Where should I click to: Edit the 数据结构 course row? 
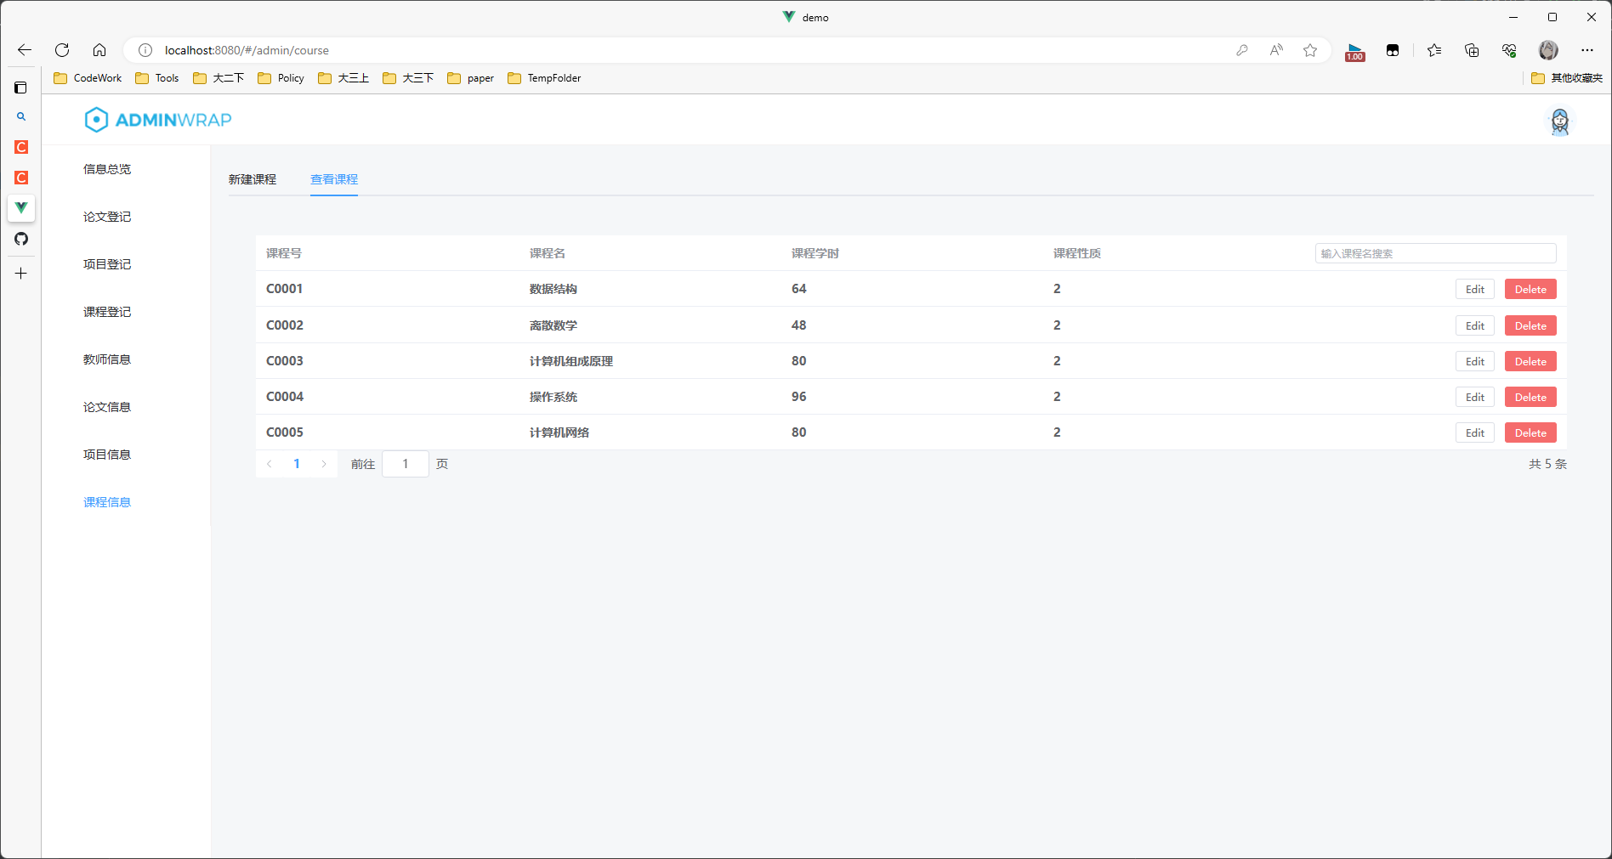pos(1474,289)
